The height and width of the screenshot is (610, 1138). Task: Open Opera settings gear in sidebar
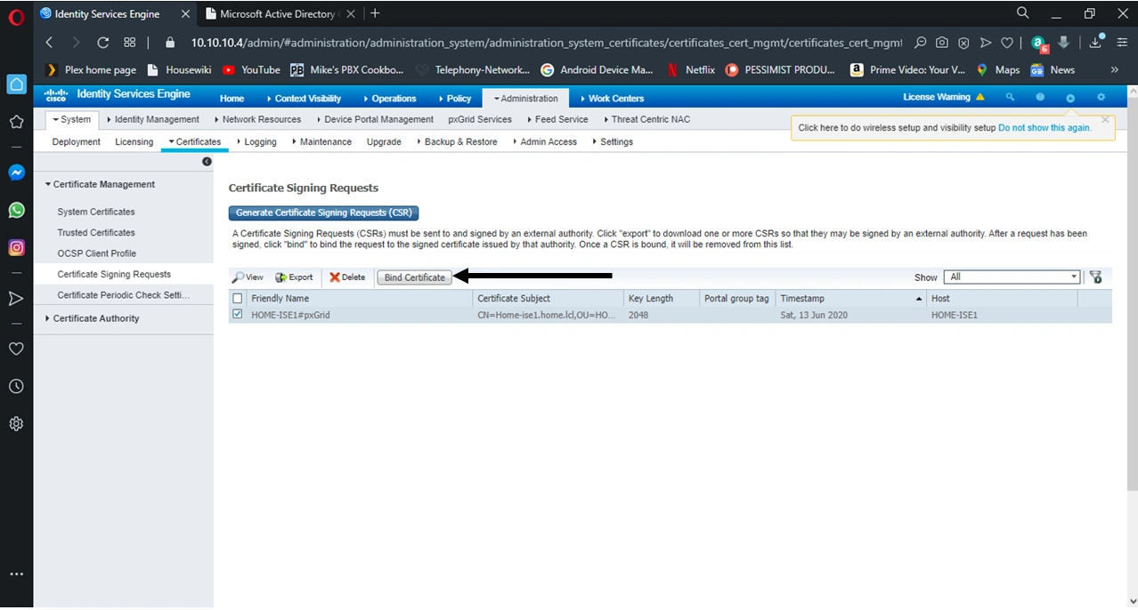tap(16, 424)
